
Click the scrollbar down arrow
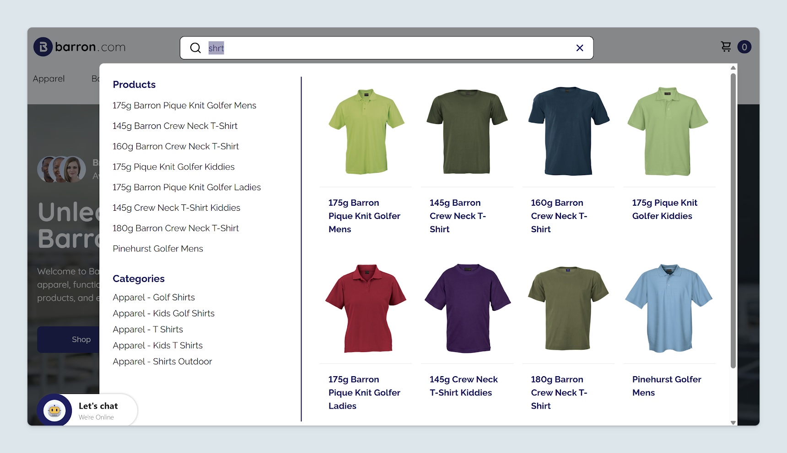pos(733,423)
